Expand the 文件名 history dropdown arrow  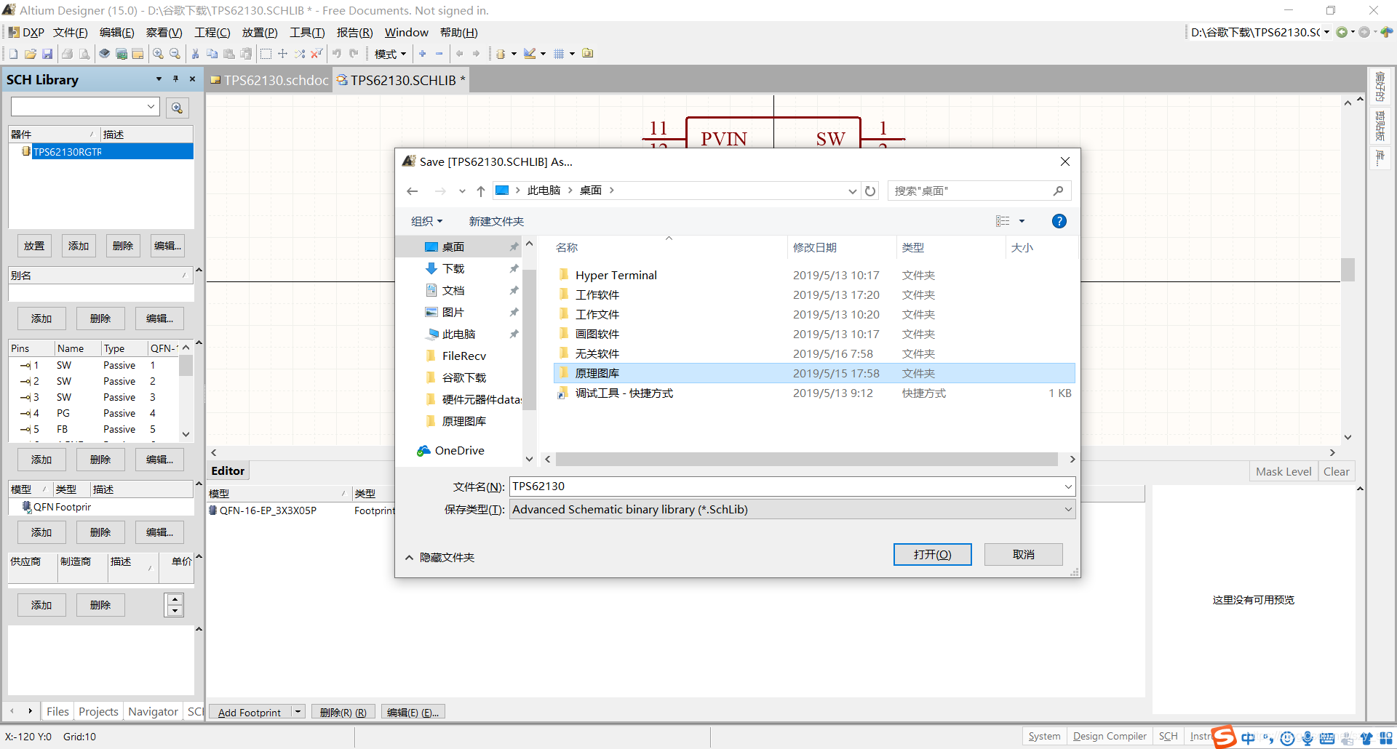[x=1068, y=486]
